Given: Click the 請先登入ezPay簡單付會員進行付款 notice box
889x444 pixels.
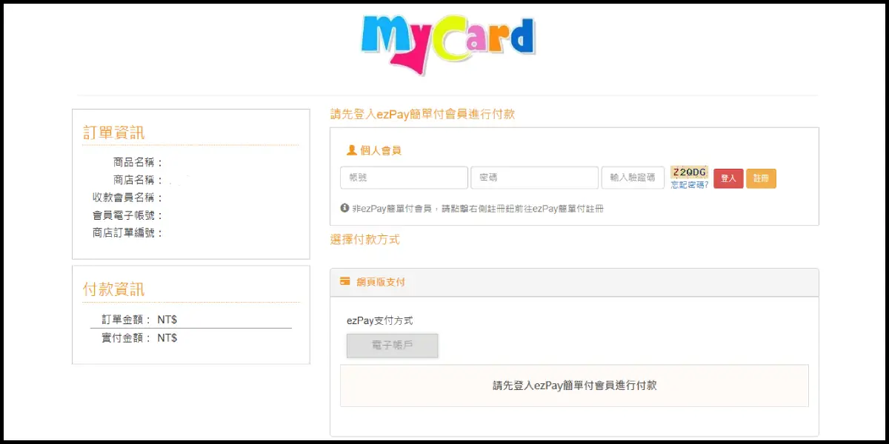Looking at the screenshot, I should [x=574, y=386].
